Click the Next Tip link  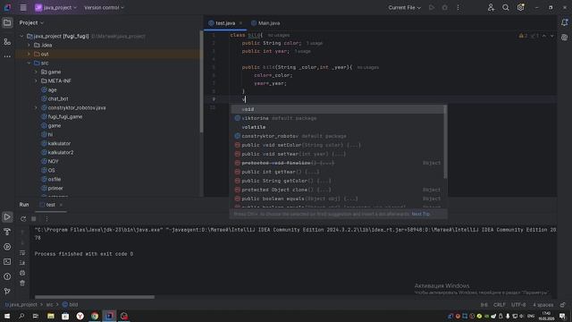click(x=421, y=214)
